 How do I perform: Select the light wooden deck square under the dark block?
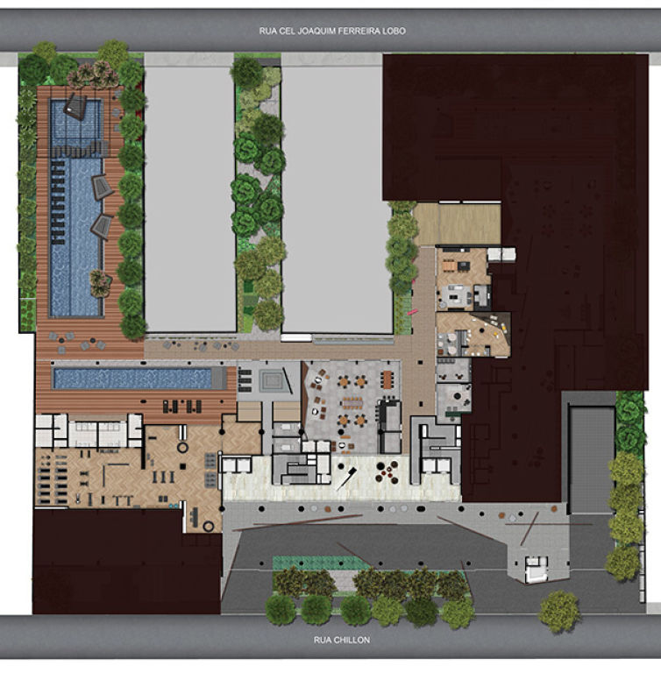[457, 224]
